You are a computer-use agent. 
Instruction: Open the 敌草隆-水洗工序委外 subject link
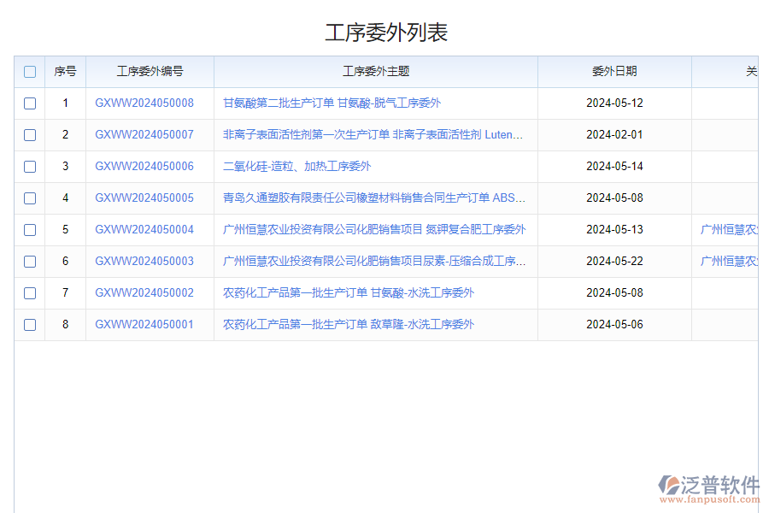click(348, 325)
